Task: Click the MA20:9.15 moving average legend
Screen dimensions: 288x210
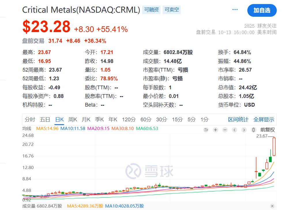Action: 98,129
